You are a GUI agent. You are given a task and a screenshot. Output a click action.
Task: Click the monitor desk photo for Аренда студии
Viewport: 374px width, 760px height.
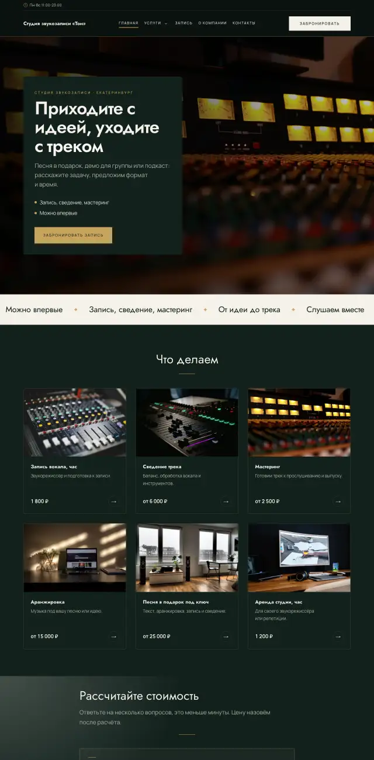click(x=299, y=558)
